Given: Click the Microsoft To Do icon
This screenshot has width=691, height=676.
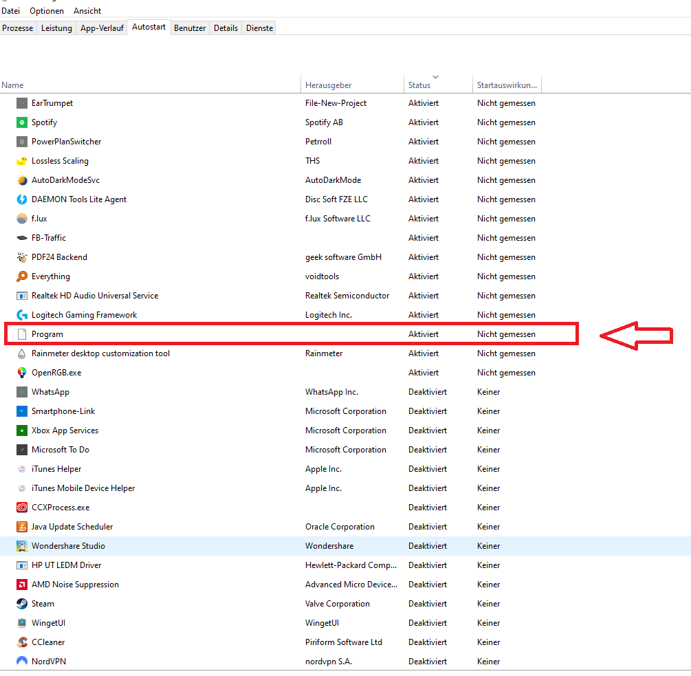Looking at the screenshot, I should tap(21, 450).
